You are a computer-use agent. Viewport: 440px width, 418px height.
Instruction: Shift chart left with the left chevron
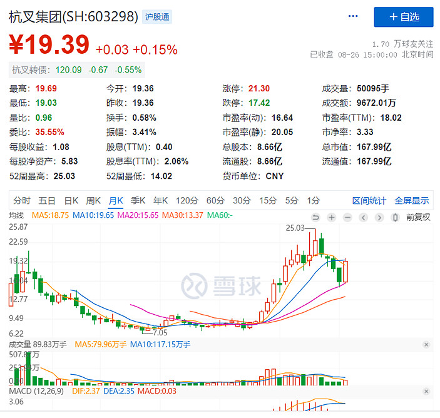pyautogui.click(x=364, y=217)
